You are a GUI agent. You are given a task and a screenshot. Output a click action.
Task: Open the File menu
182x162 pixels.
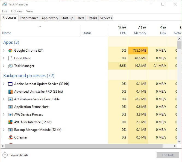coord(5,11)
